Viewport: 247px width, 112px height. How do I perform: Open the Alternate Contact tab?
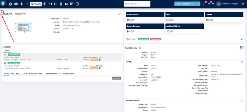(52, 74)
